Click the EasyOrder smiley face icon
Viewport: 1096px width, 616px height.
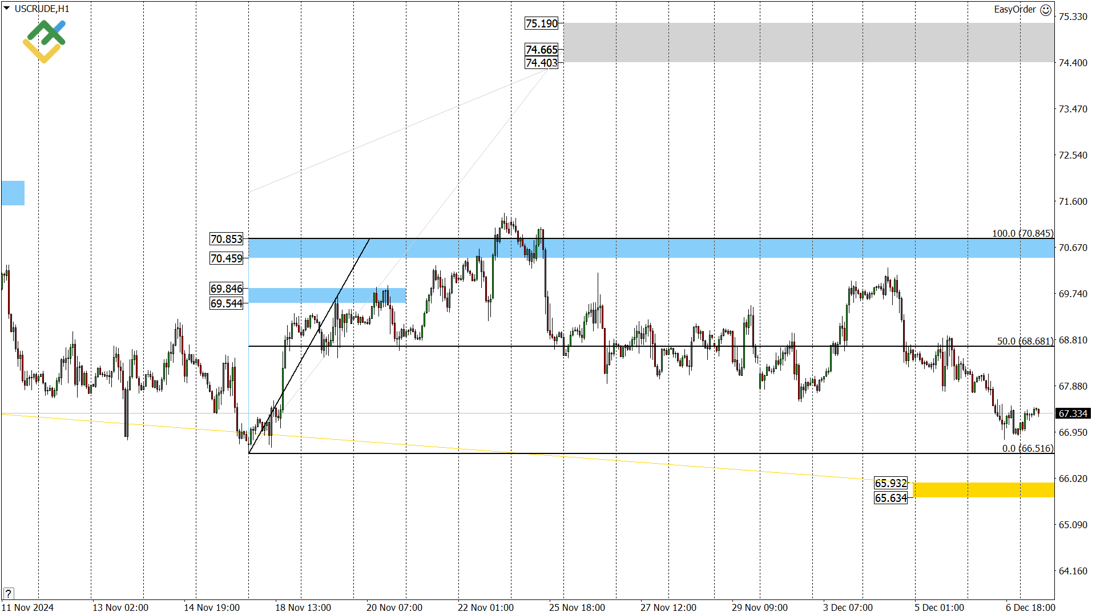click(1046, 10)
